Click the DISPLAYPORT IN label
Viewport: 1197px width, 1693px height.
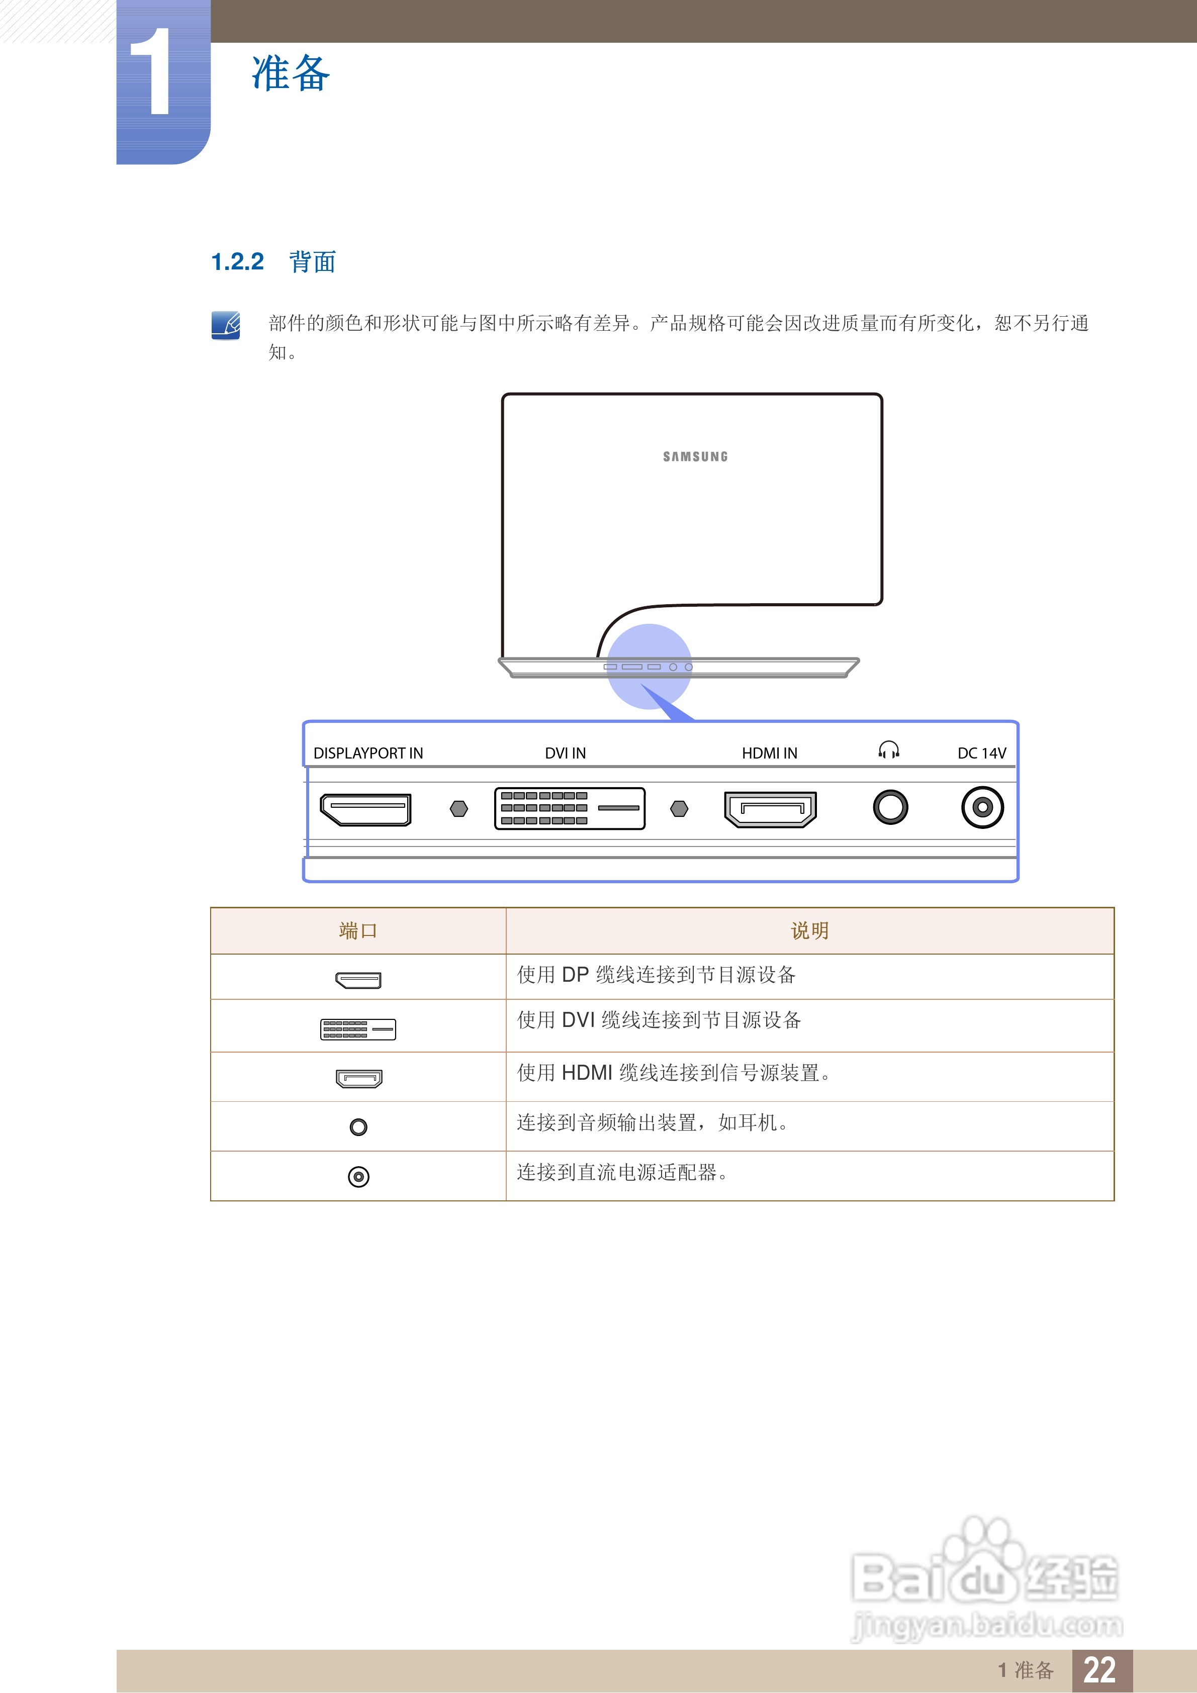(368, 753)
